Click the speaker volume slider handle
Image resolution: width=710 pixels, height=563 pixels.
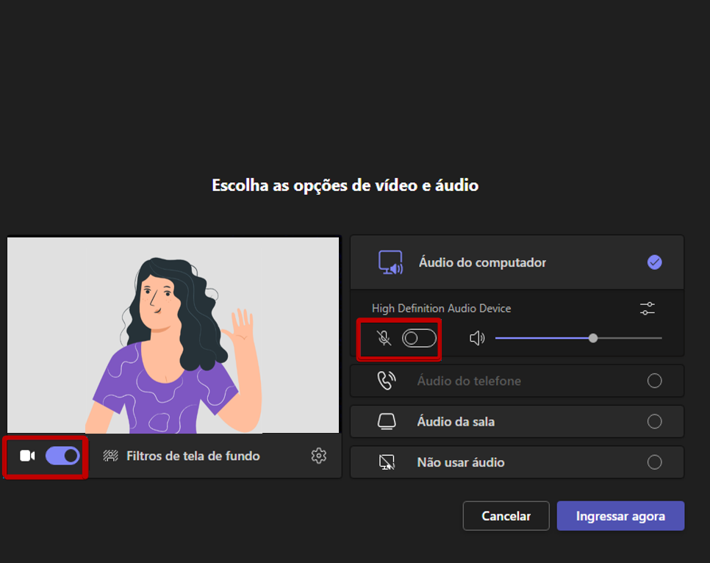[593, 338]
